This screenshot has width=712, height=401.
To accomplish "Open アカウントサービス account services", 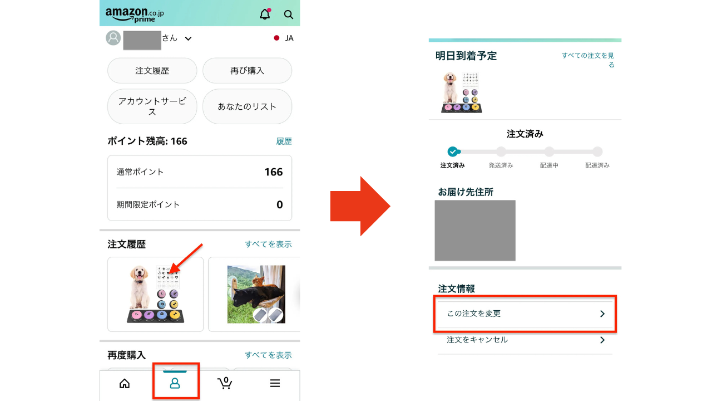I will [152, 106].
